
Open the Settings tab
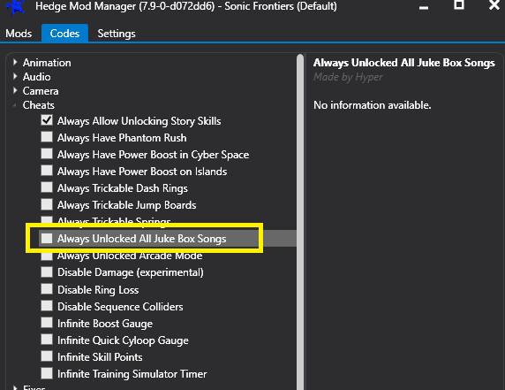tap(117, 34)
